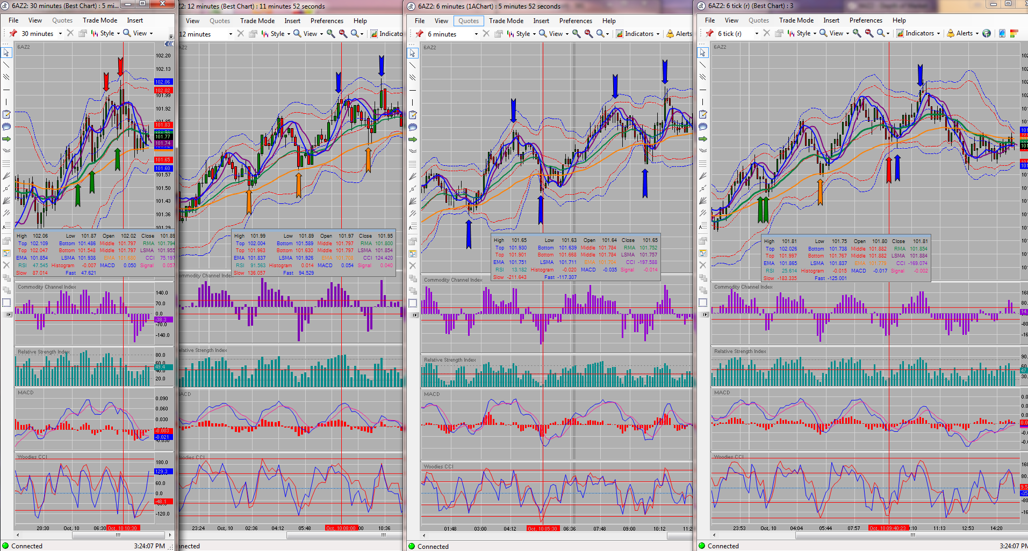Open Trade Mode menu in 12 minutes window
This screenshot has height=551, width=1028.
[257, 21]
